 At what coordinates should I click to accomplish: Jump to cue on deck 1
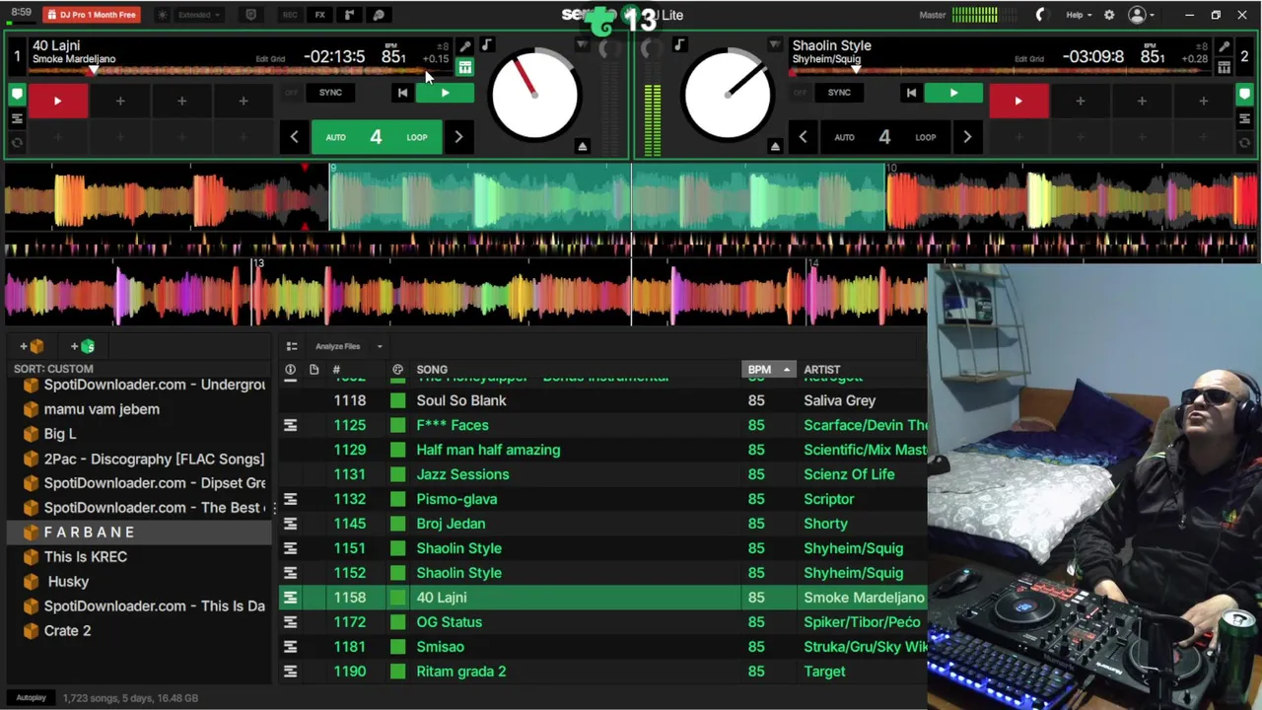pyautogui.click(x=402, y=93)
